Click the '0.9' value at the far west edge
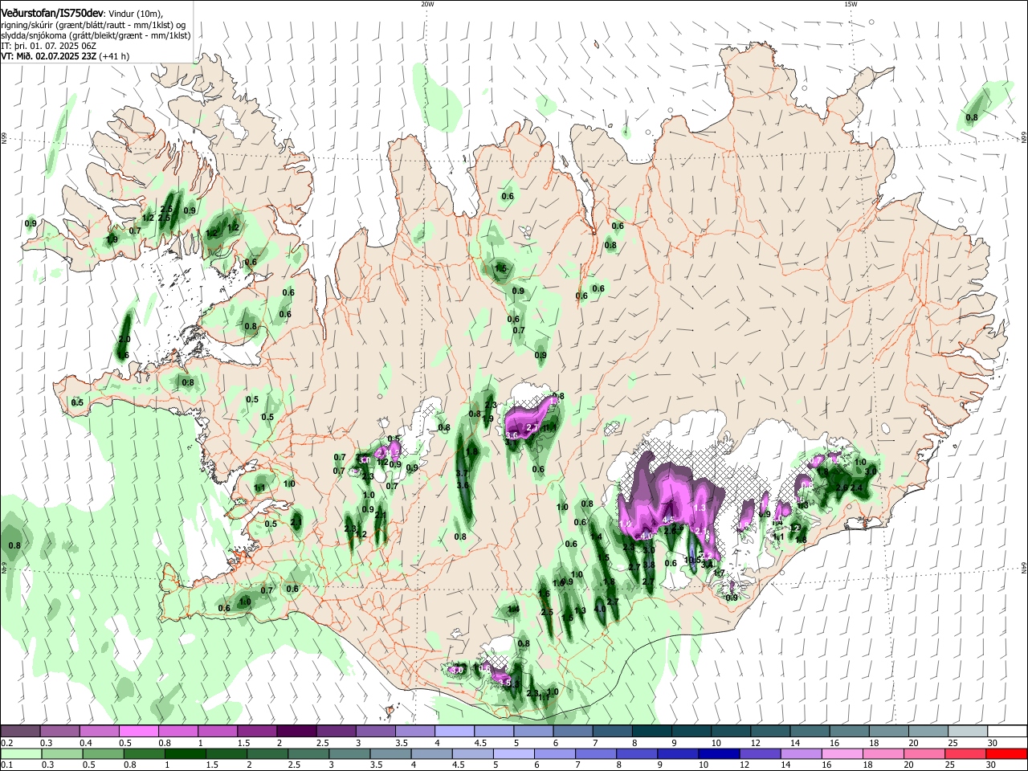This screenshot has width=1028, height=771. pos(31,223)
